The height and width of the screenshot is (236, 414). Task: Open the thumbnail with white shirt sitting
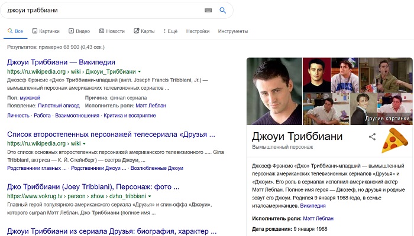[326, 109]
